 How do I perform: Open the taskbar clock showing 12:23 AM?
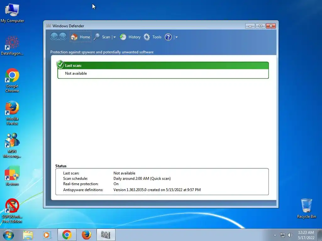[x=306, y=235]
